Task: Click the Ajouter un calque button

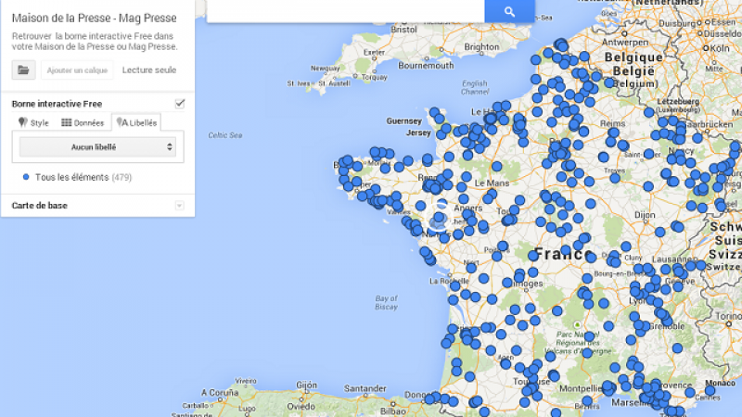Action: coord(77,70)
